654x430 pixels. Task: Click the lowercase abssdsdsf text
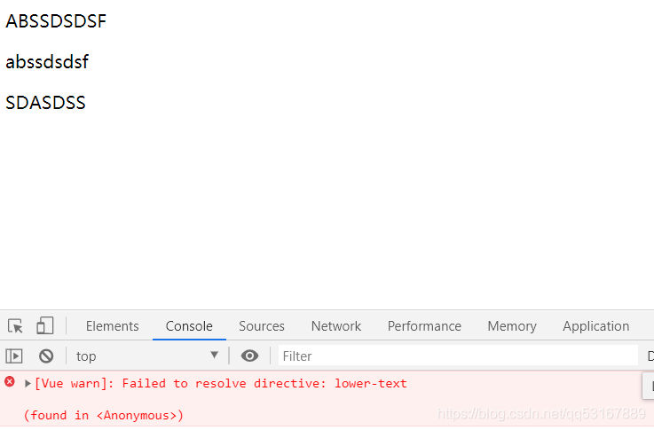(x=47, y=62)
